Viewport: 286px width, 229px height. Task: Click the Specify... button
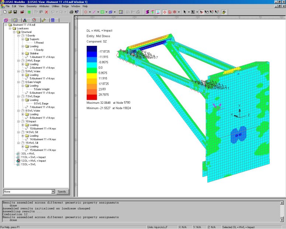(x=63, y=191)
